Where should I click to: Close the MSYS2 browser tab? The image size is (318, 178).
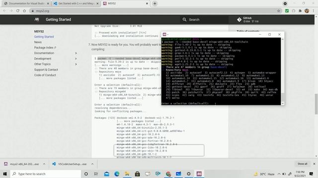click(x=147, y=3)
